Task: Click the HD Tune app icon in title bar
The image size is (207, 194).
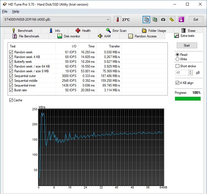Action: coord(4,4)
